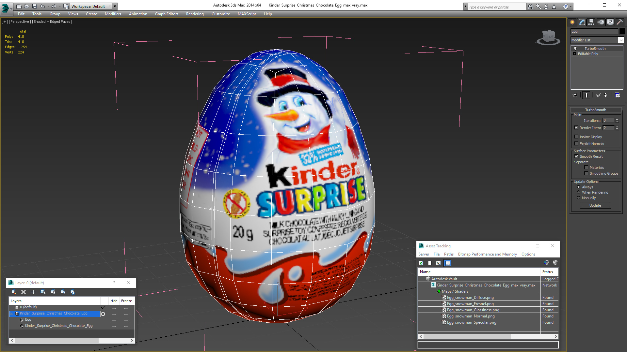Open the Undo history dropdown arrow
The image size is (627, 352).
(48, 6)
